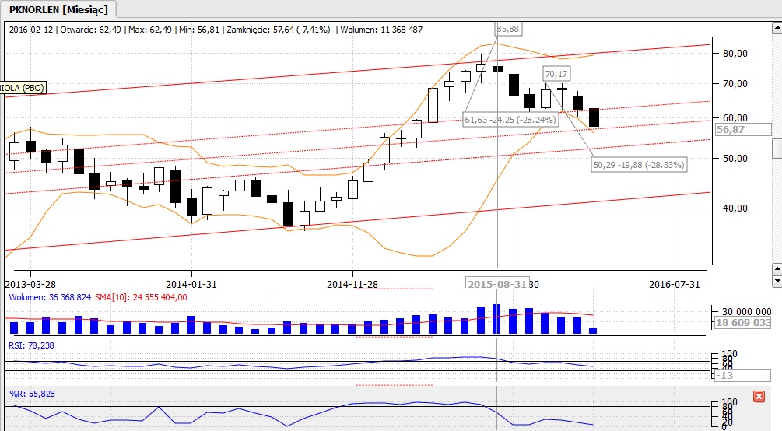Click the Zamknięcie: 57,64 (-7,41%) header value

coord(279,30)
